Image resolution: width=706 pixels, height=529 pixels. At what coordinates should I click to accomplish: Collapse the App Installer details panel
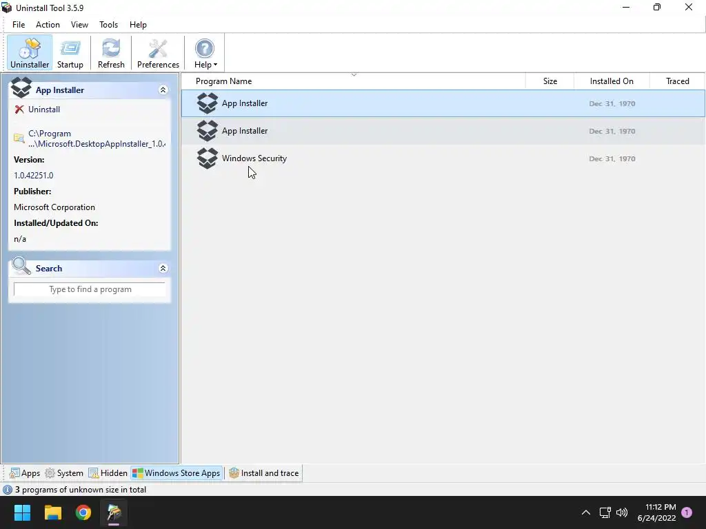coord(163,90)
